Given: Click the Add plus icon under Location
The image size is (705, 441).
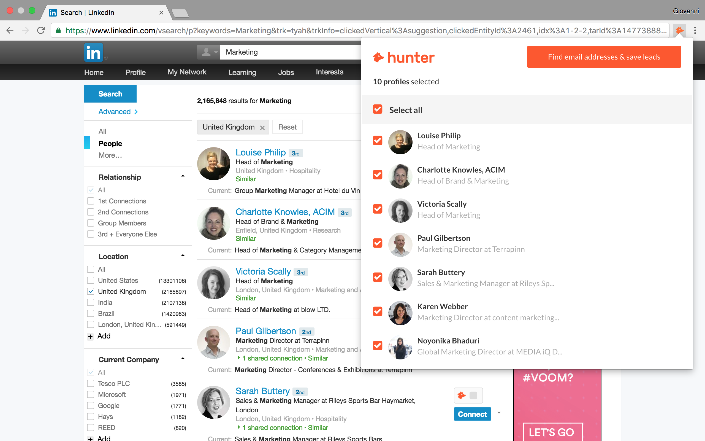Looking at the screenshot, I should coord(90,336).
